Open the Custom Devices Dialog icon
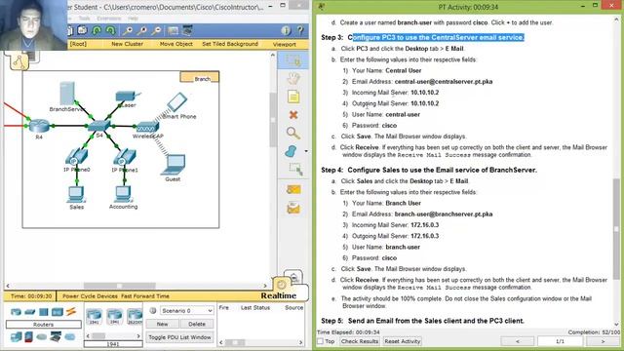Image resolution: width=624 pixels, height=351 pixels. 187,30
